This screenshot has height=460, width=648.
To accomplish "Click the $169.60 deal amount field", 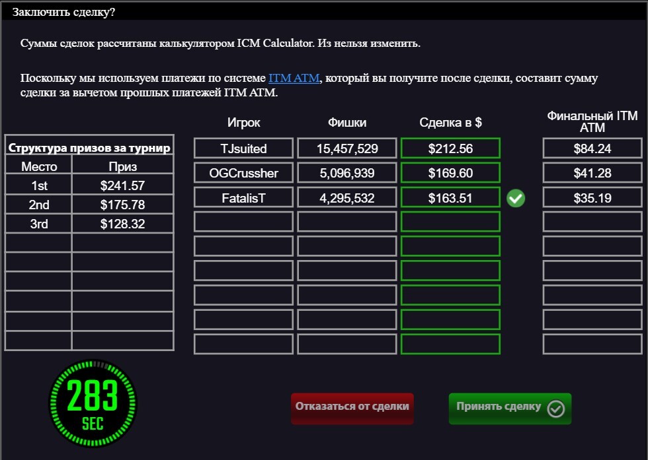I will (450, 174).
